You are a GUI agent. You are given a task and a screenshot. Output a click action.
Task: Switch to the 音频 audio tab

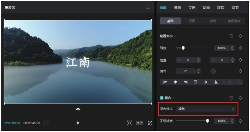click(178, 7)
